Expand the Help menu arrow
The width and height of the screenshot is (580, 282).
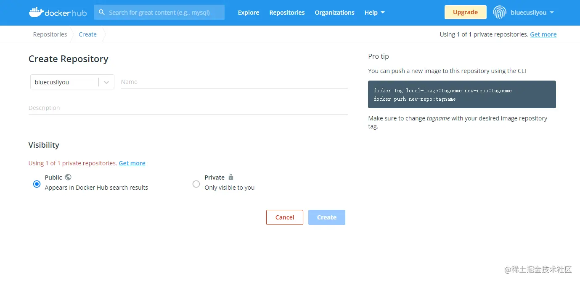(x=383, y=13)
